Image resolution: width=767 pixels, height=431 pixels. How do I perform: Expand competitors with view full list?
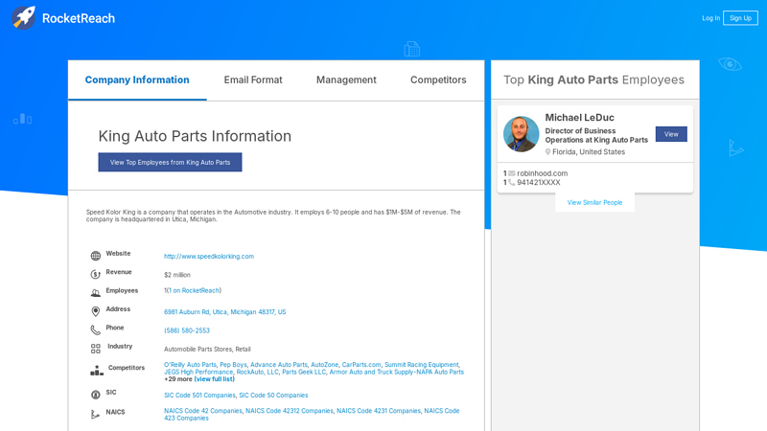(x=214, y=379)
